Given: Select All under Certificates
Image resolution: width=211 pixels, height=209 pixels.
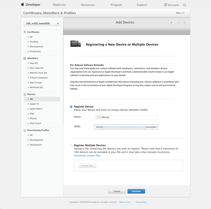Looking at the screenshot, I should point(31,37).
